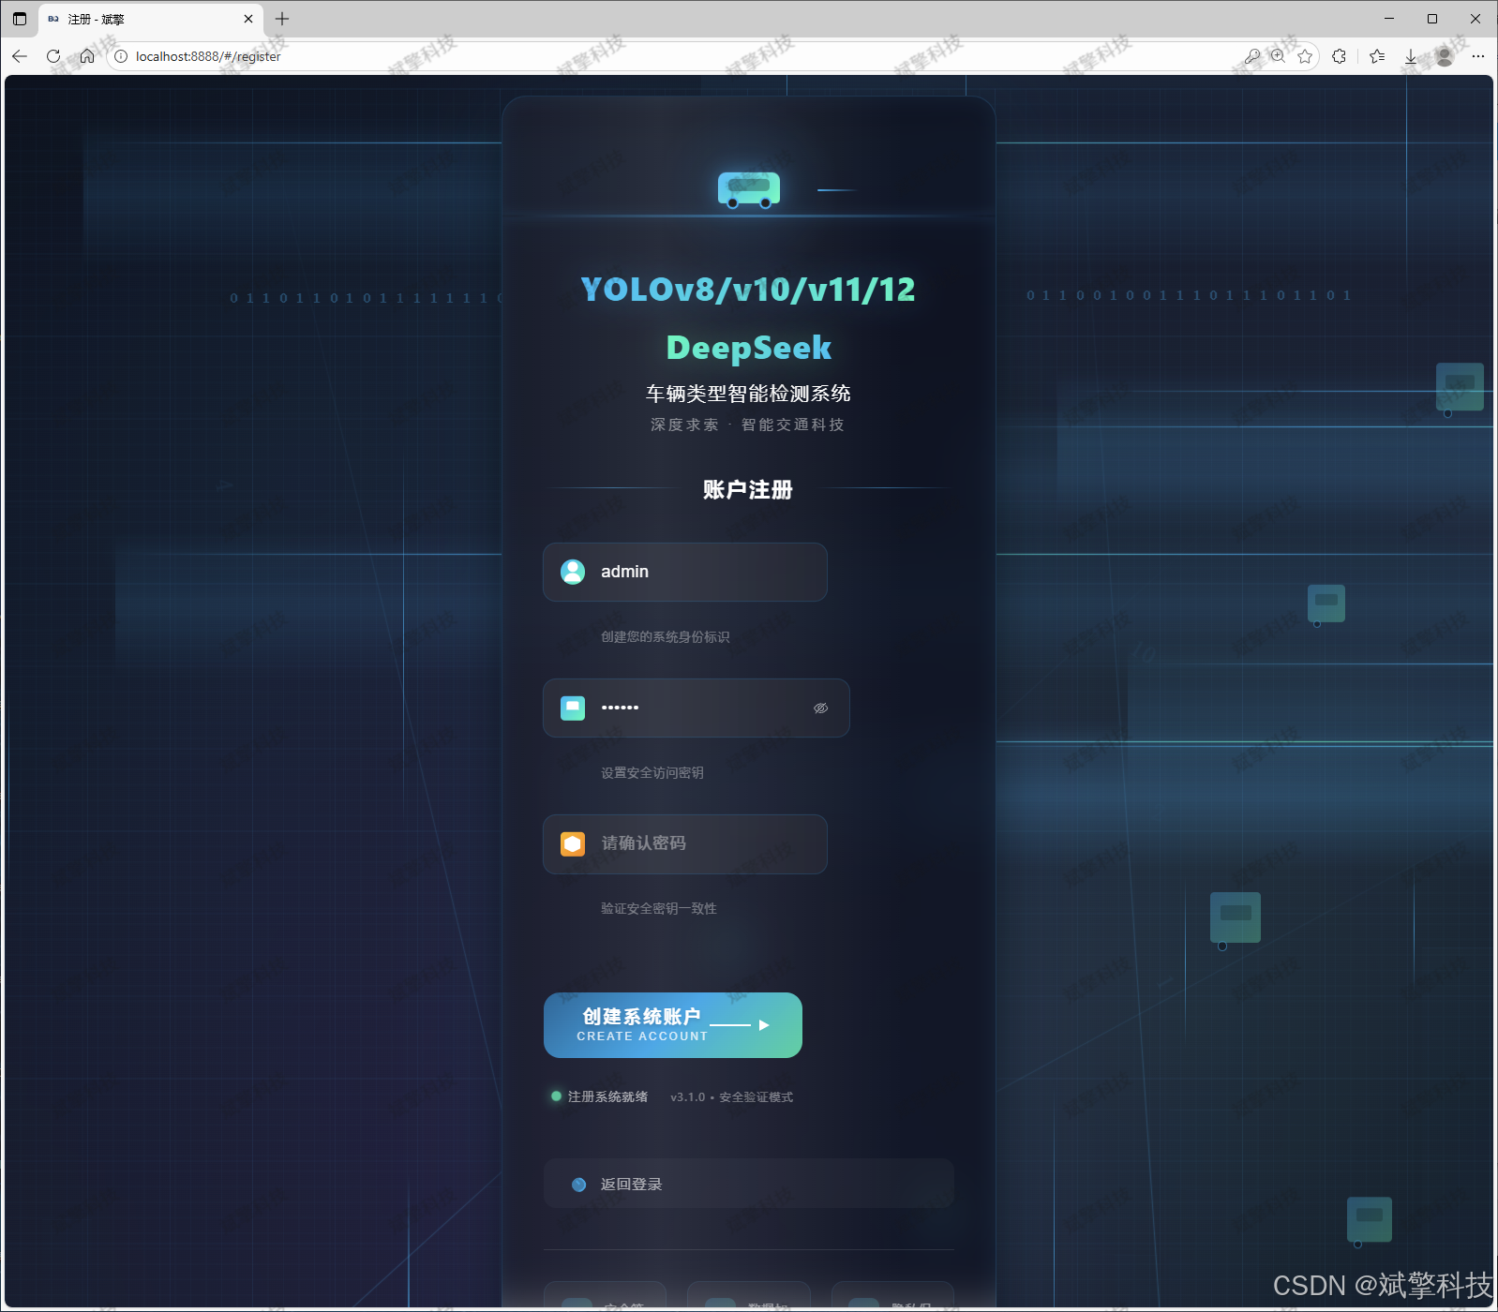The width and height of the screenshot is (1498, 1312).
Task: Open the zoom control in address bar
Action: click(x=1278, y=56)
